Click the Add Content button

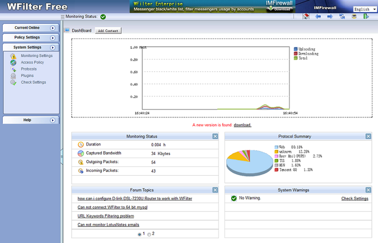pos(108,31)
